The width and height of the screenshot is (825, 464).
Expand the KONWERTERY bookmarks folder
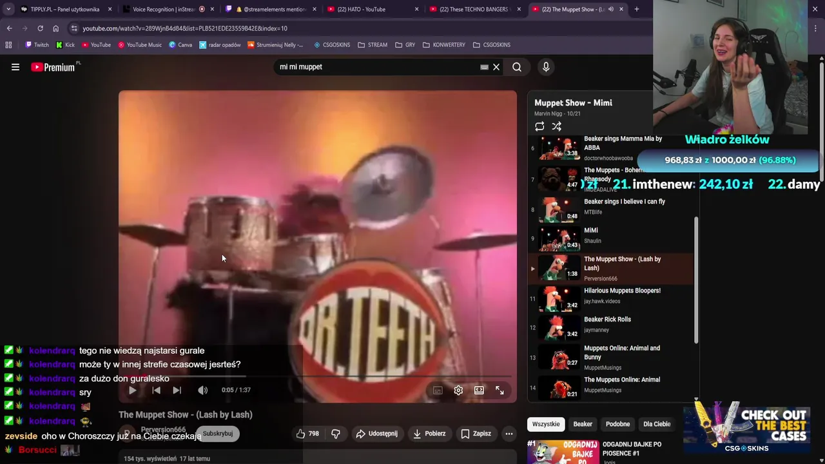(x=444, y=45)
